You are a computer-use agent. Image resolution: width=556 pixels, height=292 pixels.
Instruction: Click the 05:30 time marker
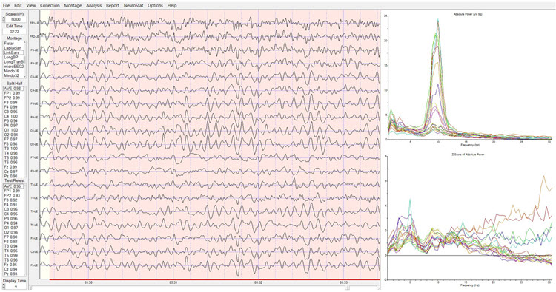[88, 283]
